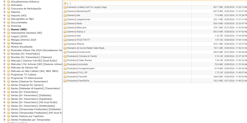Viewport: 247px width, 123px height.
Task: Click the 2.33 GB size of Chiclana & Friends
Action: (219, 56)
